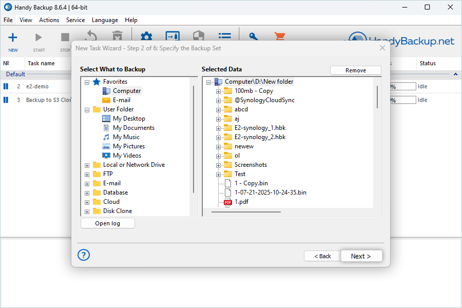Click pause icon of Backup to S3 task

[6, 100]
